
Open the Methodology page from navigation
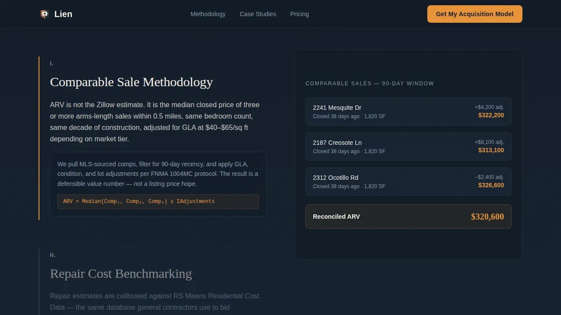(x=208, y=14)
